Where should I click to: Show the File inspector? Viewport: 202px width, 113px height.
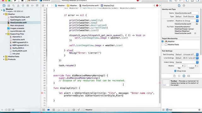tap(179, 6)
